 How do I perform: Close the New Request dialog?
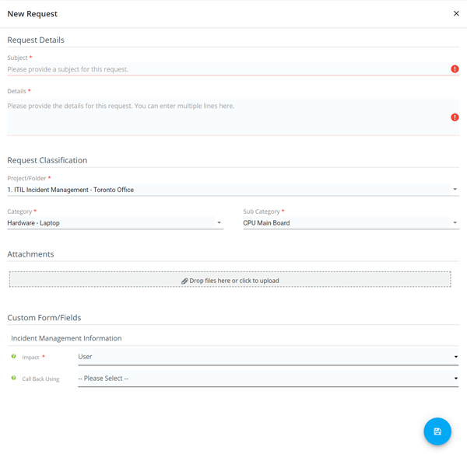pos(456,13)
